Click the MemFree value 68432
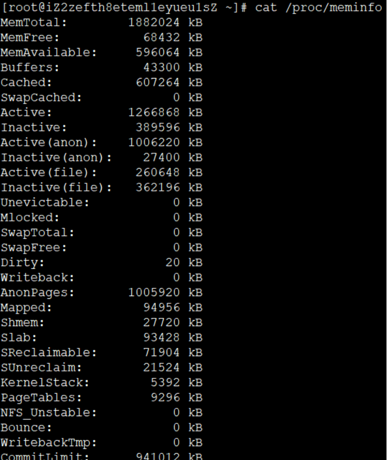The height and width of the screenshot is (460, 387). (162, 38)
